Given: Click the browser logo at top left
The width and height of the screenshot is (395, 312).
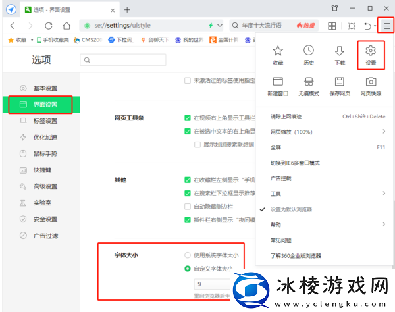Looking at the screenshot, I should click(11, 10).
